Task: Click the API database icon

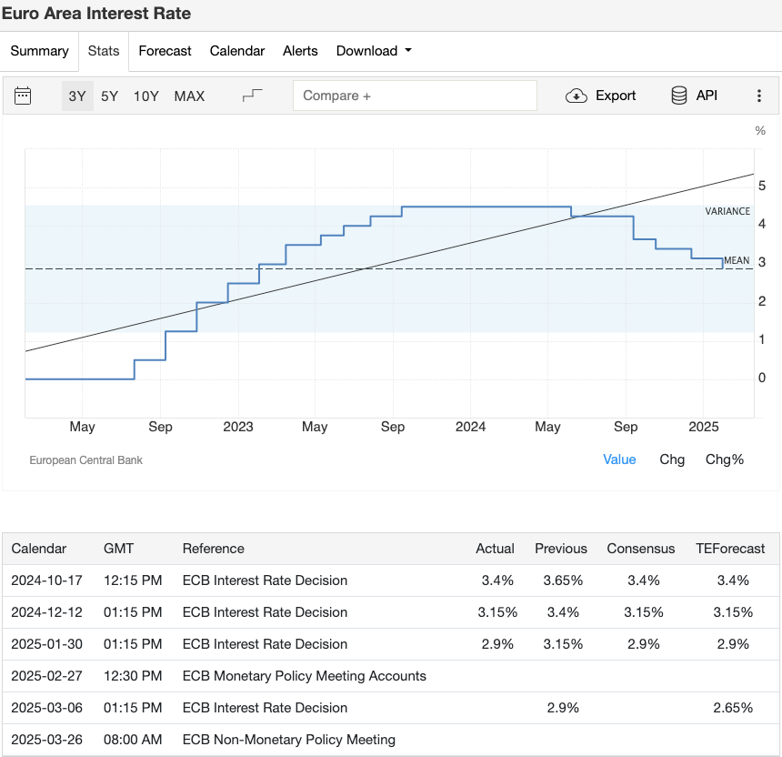Action: [x=678, y=96]
